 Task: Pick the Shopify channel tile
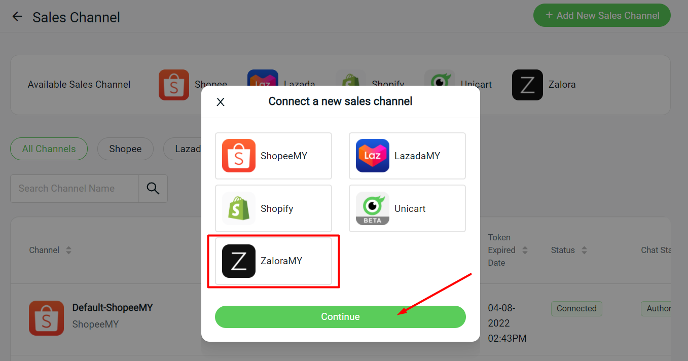[x=273, y=208]
